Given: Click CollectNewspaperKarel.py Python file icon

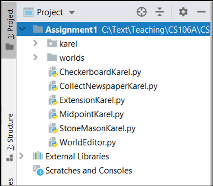Looking at the screenshot, I should coord(53,86).
